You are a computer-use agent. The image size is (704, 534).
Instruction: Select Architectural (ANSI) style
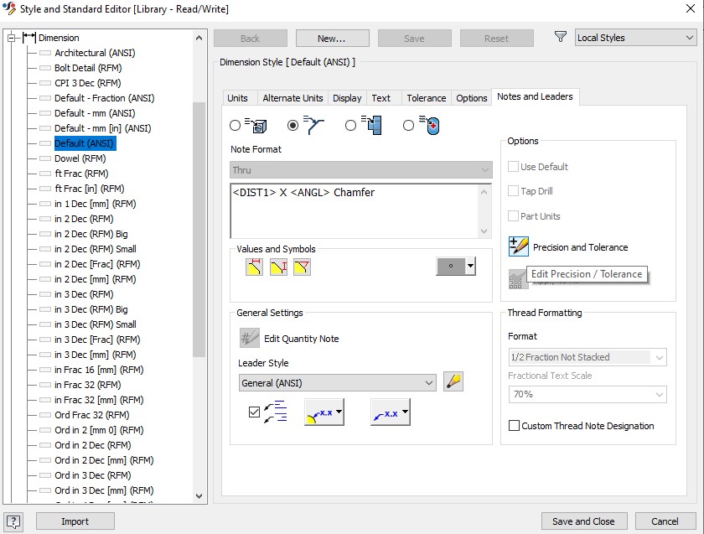click(95, 53)
